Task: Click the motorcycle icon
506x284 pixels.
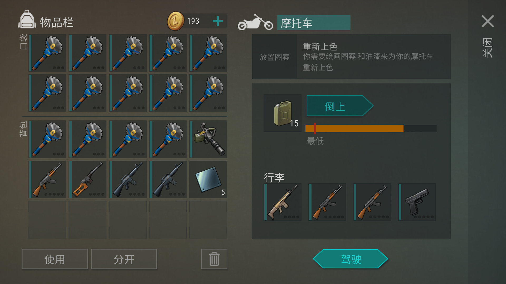Action: tap(255, 23)
